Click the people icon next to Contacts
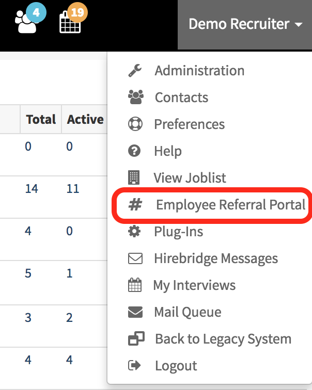 135,98
